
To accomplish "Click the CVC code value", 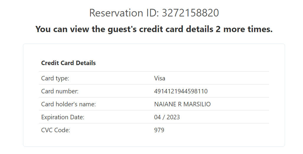I will point(159,130).
